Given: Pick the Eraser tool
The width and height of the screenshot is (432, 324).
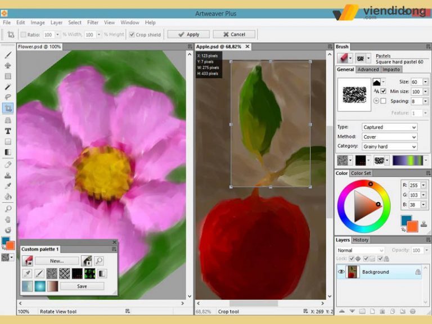Looking at the screenshot, I should 8,164.
